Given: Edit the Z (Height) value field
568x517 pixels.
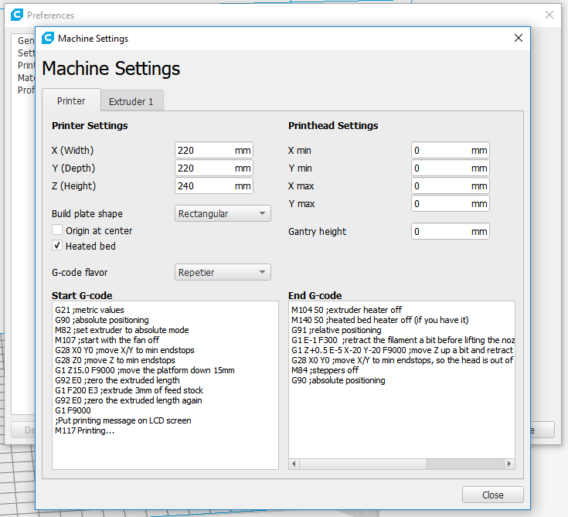Looking at the screenshot, I should tap(214, 186).
